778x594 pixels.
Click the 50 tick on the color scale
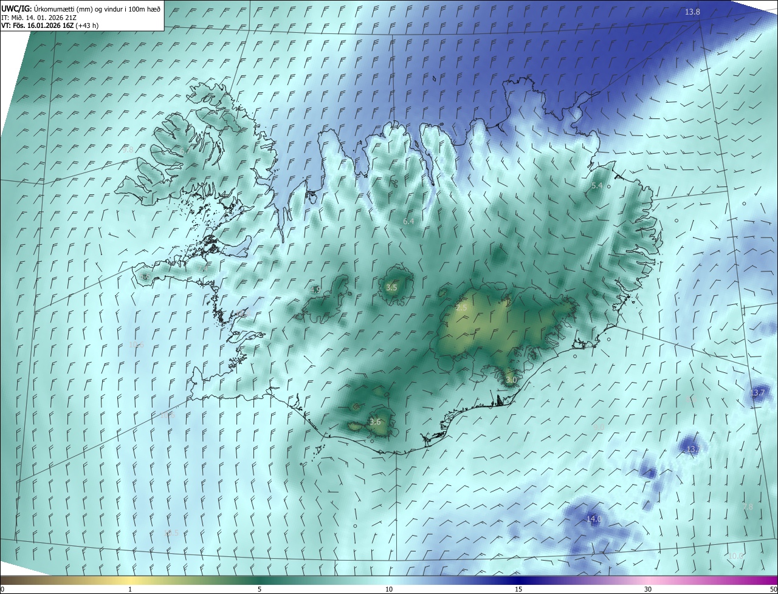(x=773, y=590)
